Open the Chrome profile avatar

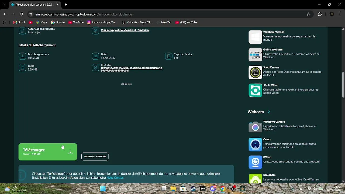(332, 14)
